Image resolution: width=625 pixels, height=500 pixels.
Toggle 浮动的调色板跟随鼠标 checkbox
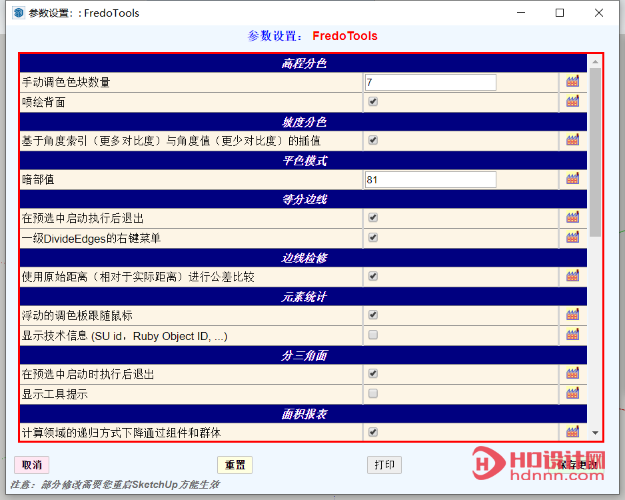pyautogui.click(x=373, y=315)
